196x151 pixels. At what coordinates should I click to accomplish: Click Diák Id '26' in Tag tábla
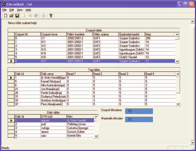coord(27,93)
